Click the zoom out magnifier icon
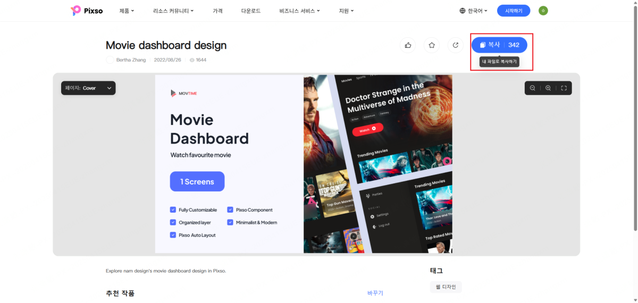The image size is (638, 303). pos(532,88)
